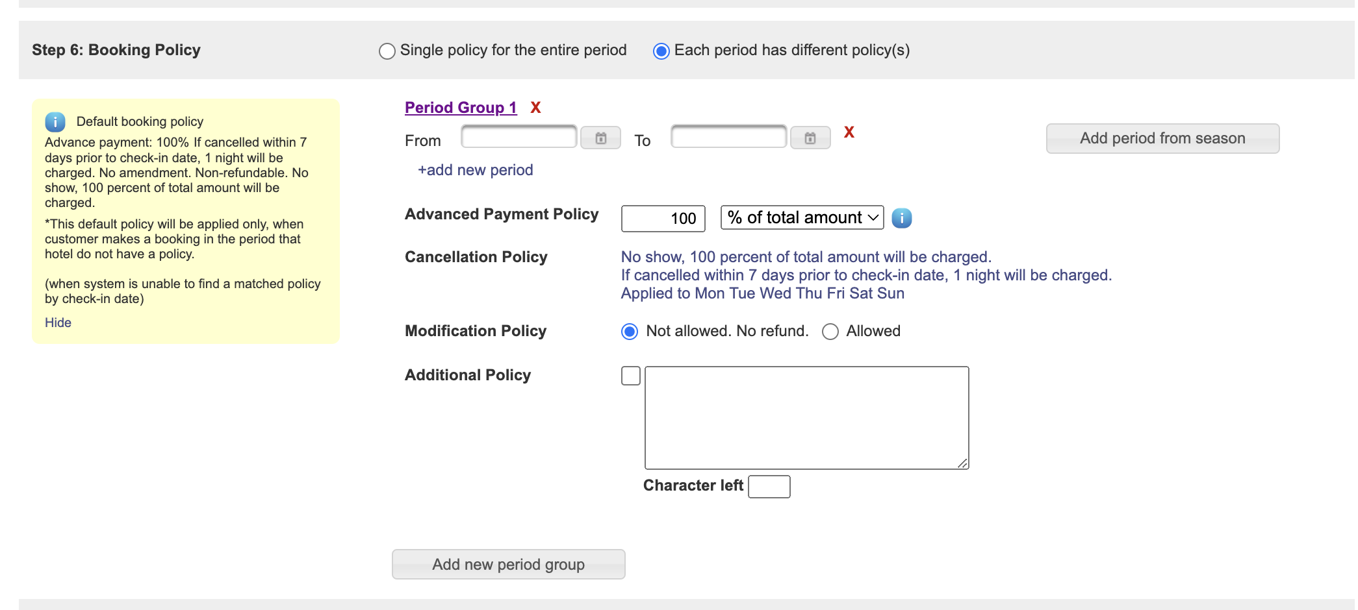Click info icon beside payment type dropdown
The image size is (1358, 610).
tap(901, 218)
